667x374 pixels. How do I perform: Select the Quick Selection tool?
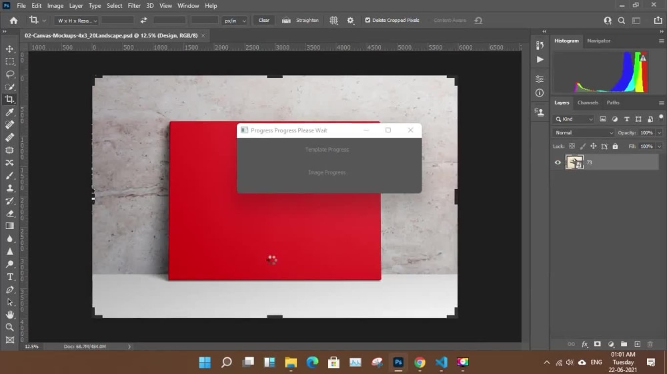10,87
